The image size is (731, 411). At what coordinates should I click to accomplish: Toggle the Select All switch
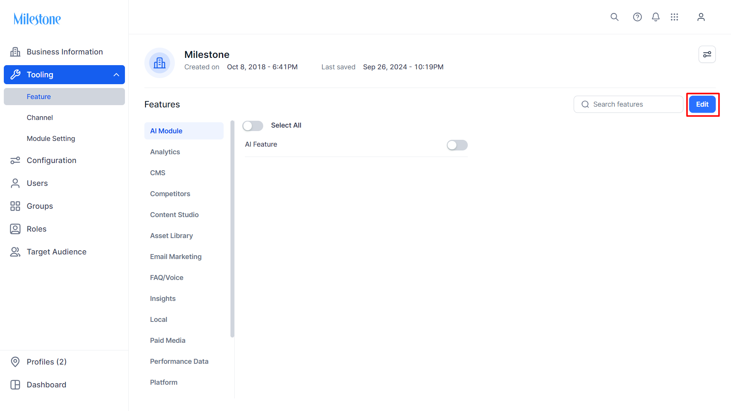coord(253,126)
